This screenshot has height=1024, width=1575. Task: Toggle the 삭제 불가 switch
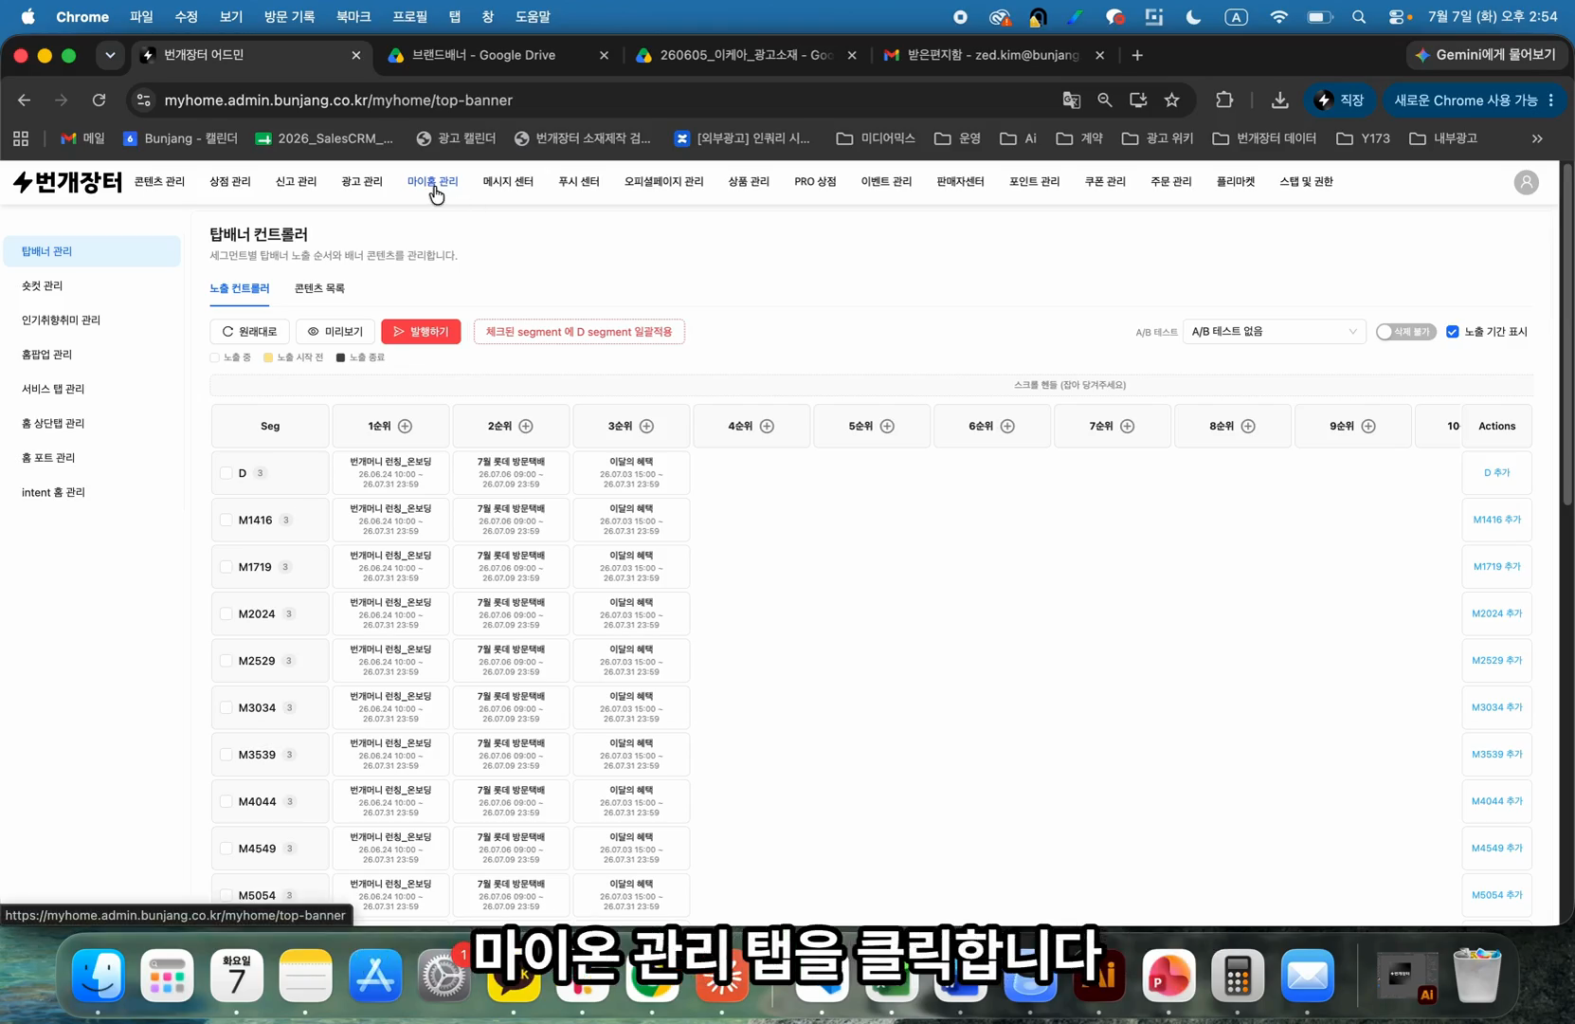pyautogui.click(x=1406, y=332)
